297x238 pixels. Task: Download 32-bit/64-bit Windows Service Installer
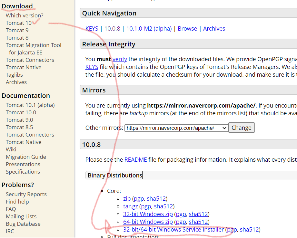[x=173, y=230]
